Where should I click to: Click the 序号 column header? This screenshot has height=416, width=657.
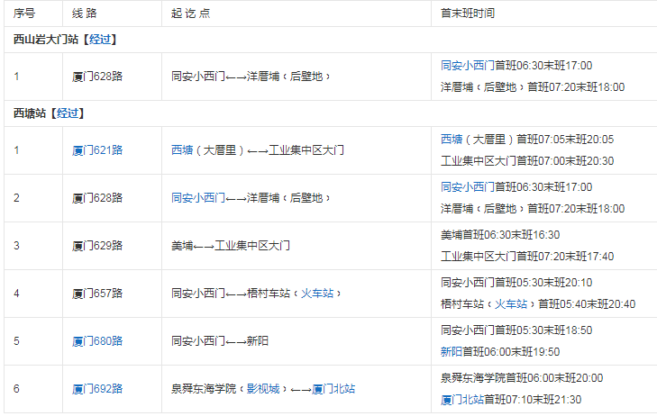point(24,14)
